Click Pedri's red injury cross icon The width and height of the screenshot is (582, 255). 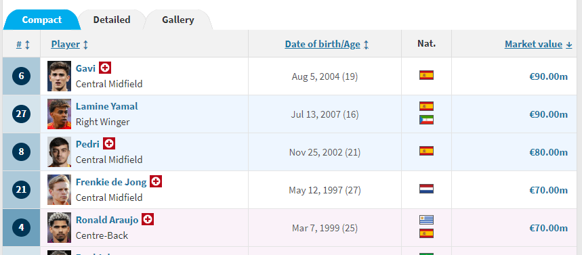pos(109,143)
